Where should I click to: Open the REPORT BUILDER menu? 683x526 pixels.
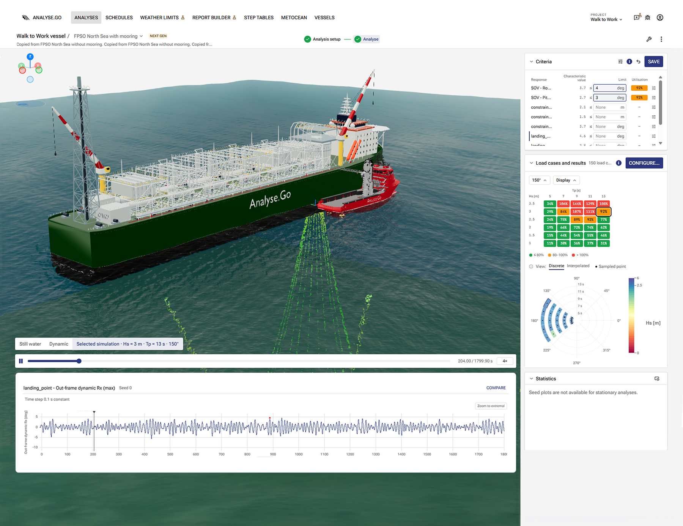(214, 17)
